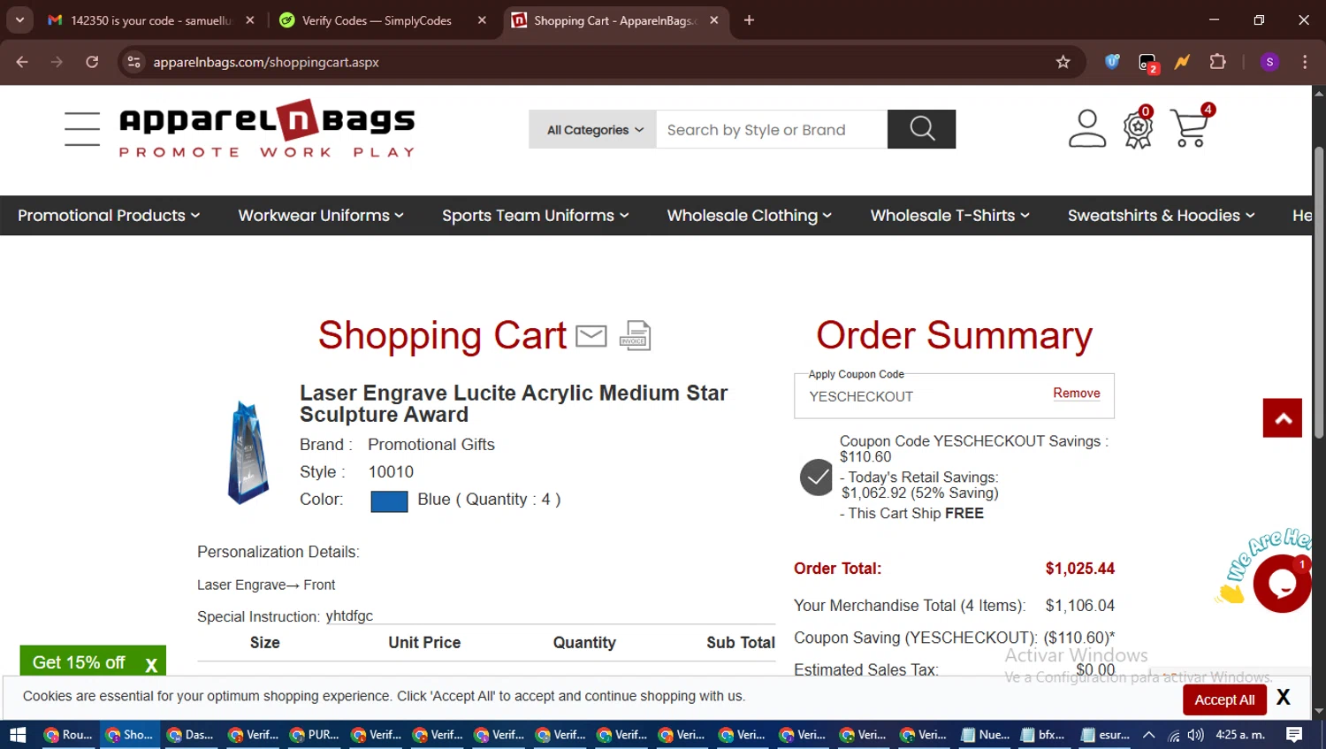Open Windows Start menu
Screen dimensions: 1326x749
pos(18,735)
